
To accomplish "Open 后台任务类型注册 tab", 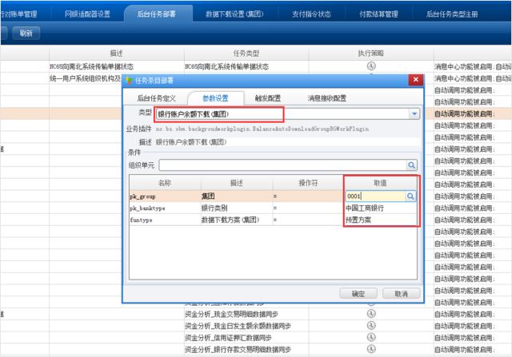I will click(x=452, y=14).
